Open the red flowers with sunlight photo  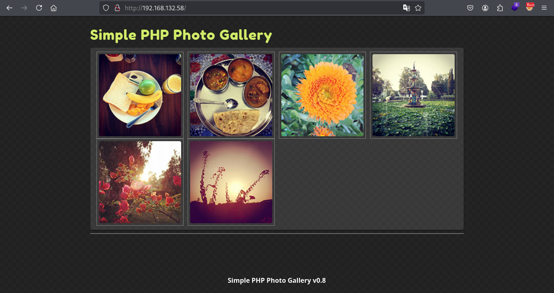tap(140, 182)
